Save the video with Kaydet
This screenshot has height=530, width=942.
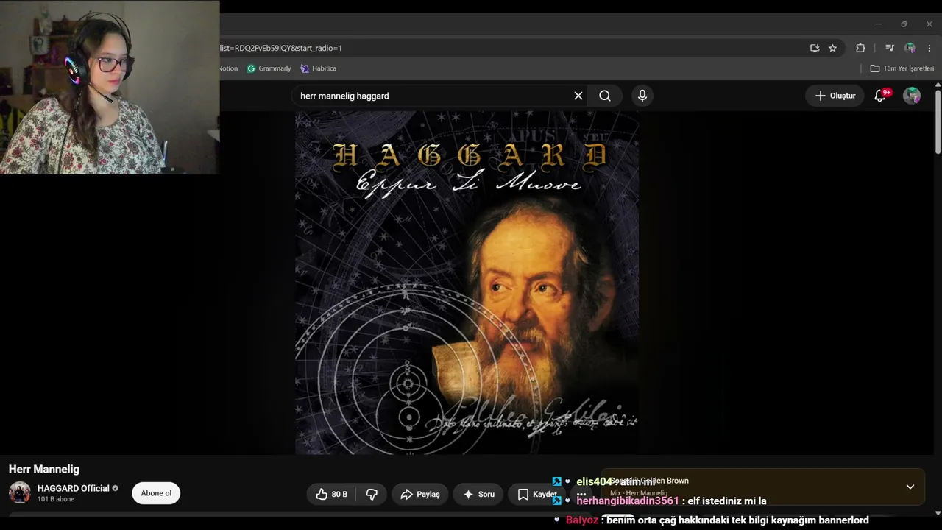pos(538,495)
